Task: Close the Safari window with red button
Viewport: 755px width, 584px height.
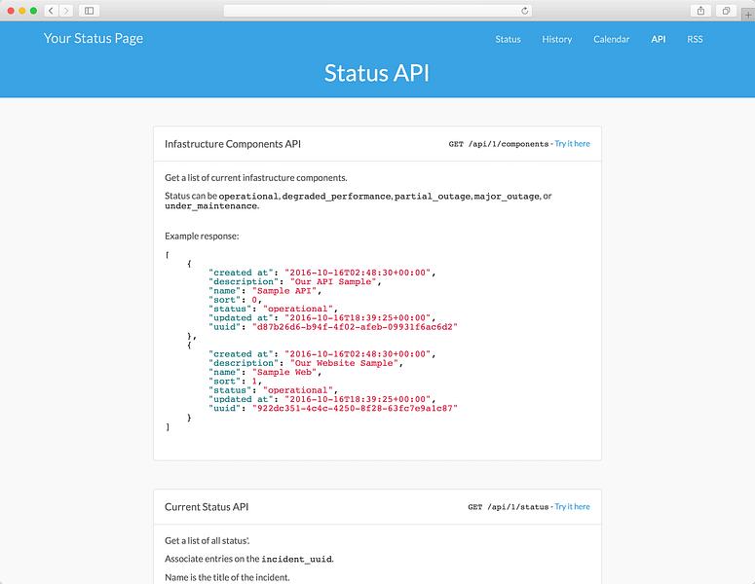Action: [11, 11]
